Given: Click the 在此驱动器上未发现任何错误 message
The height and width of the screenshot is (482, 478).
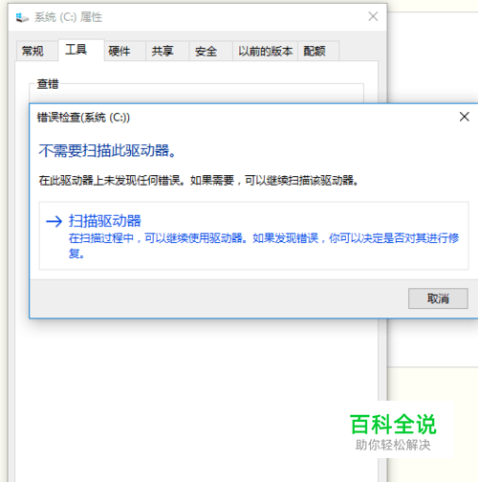Looking at the screenshot, I should (x=199, y=181).
